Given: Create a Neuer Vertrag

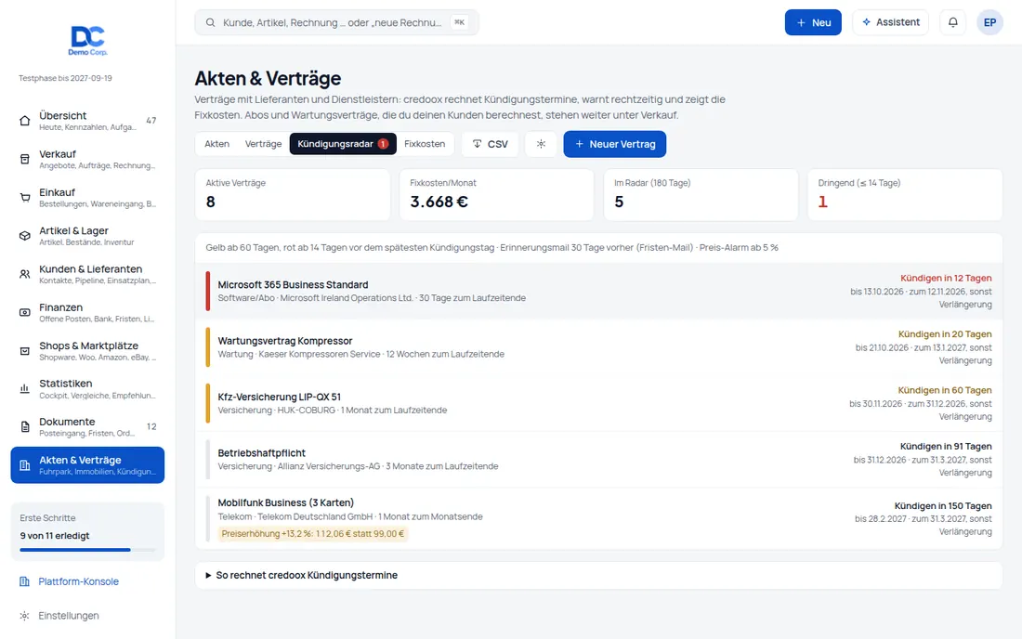Looking at the screenshot, I should 615,144.
